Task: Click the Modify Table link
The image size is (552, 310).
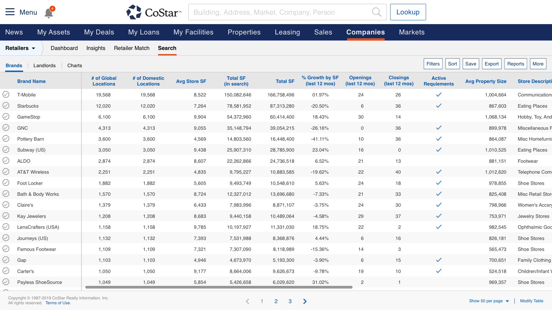Action: point(532,301)
